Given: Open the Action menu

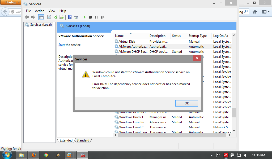Looking at the screenshot, I should tap(40, 11).
